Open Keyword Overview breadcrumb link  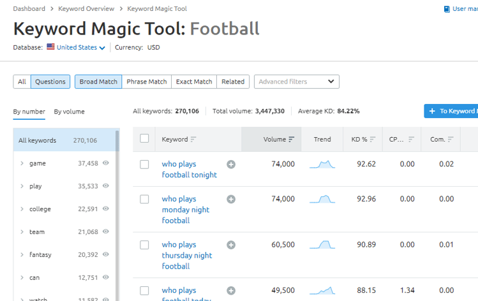[86, 8]
